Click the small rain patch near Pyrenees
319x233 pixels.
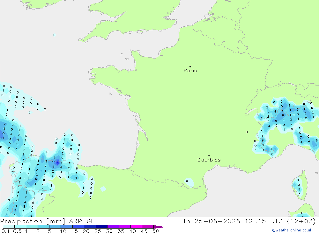(x=189, y=182)
